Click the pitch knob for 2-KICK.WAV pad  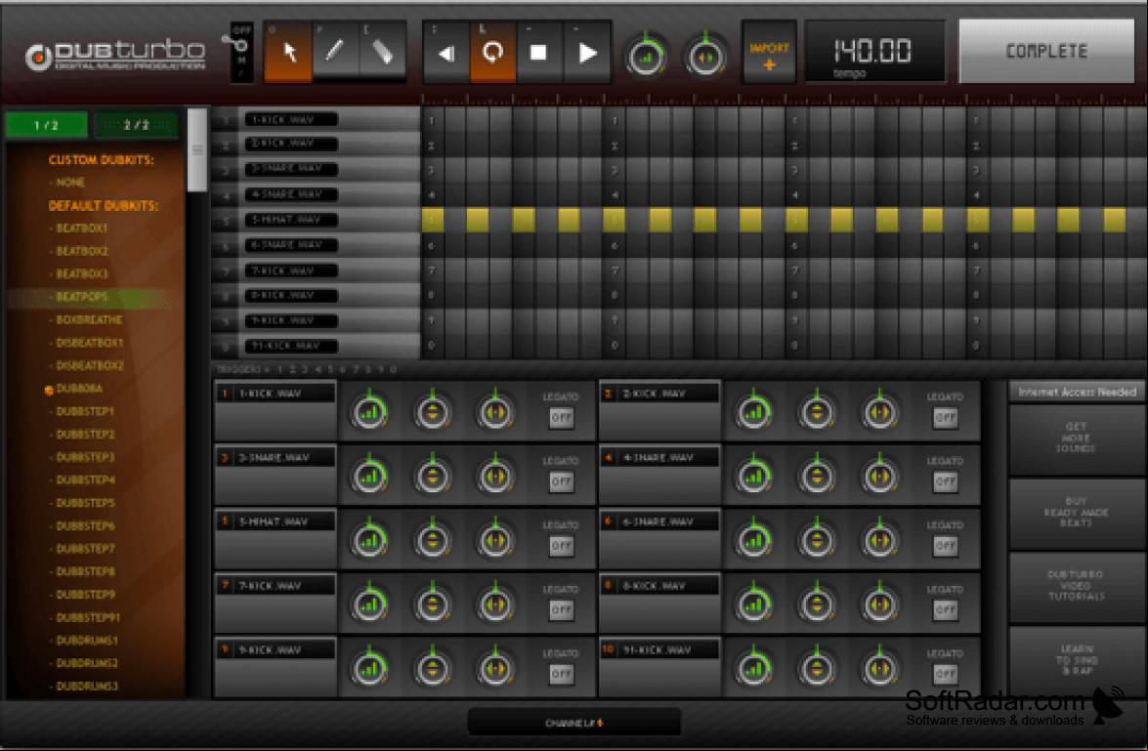click(x=817, y=412)
